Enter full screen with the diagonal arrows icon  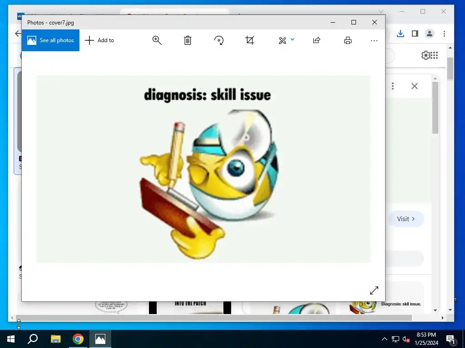click(374, 290)
